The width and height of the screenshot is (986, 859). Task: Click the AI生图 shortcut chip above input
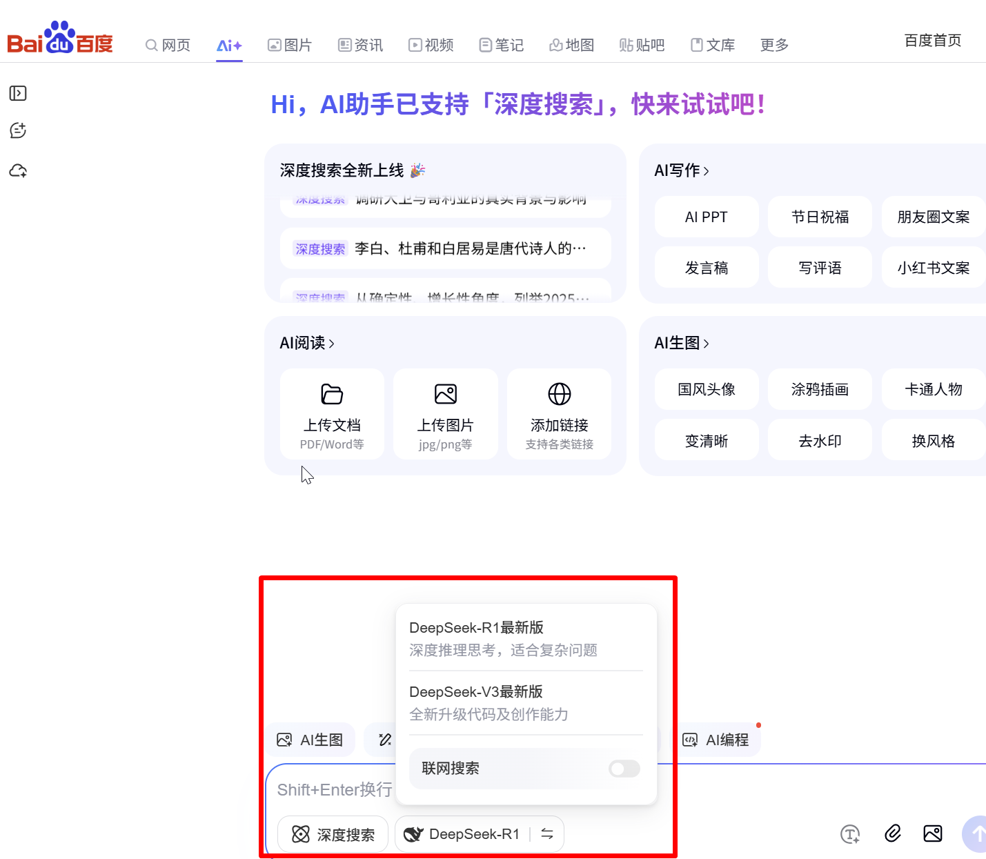(x=310, y=740)
